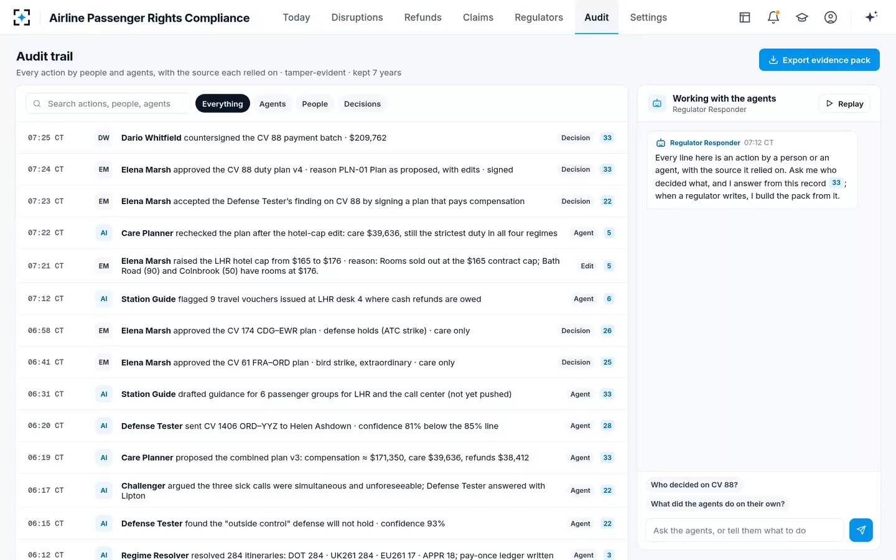
Task: Click the AI avatar on the 07:22 row
Action: 104,233
